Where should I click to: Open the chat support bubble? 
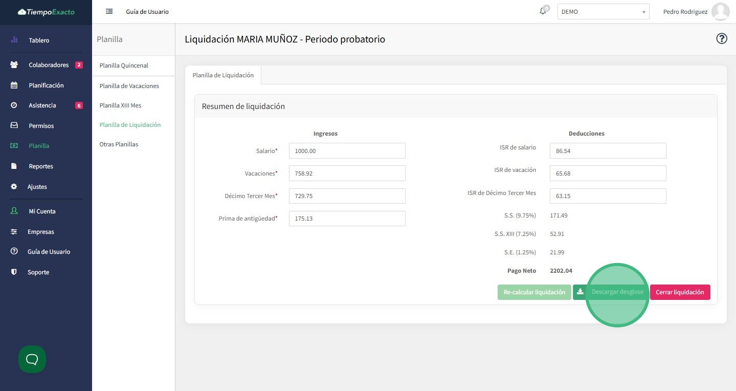tap(32, 359)
